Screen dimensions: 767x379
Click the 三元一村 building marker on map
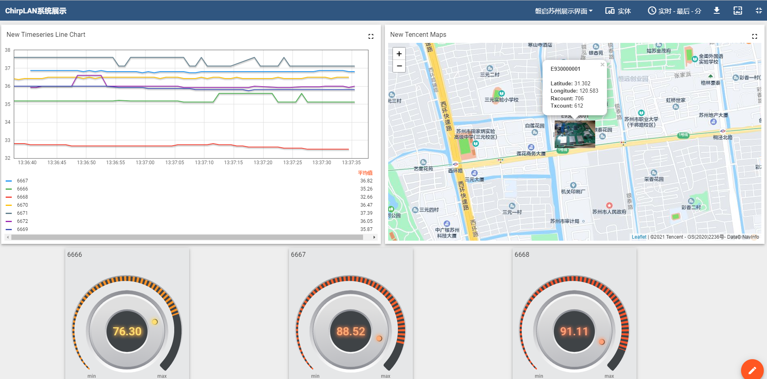(x=512, y=206)
